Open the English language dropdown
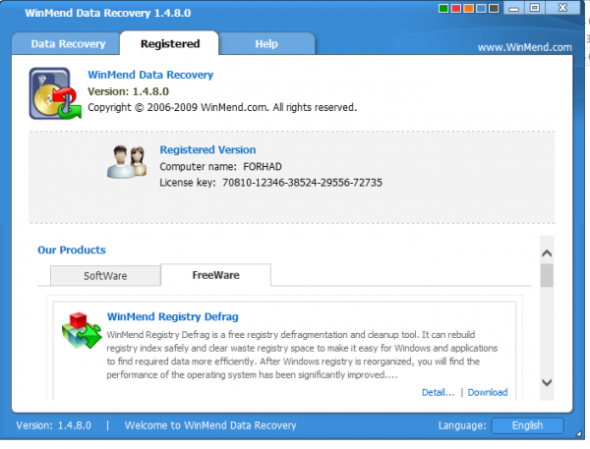 coord(527,425)
